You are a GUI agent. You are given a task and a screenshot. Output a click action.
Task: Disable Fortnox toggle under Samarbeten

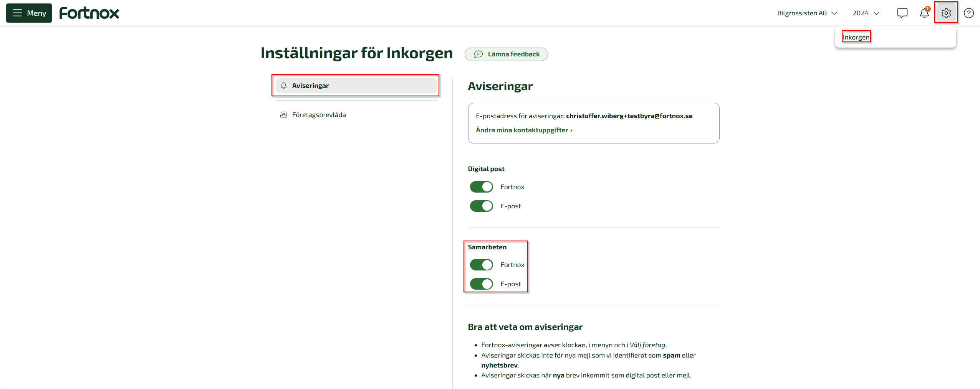pyautogui.click(x=481, y=264)
